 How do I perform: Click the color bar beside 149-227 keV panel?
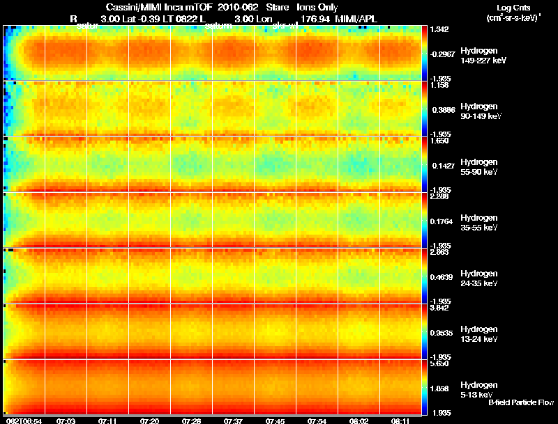425,52
